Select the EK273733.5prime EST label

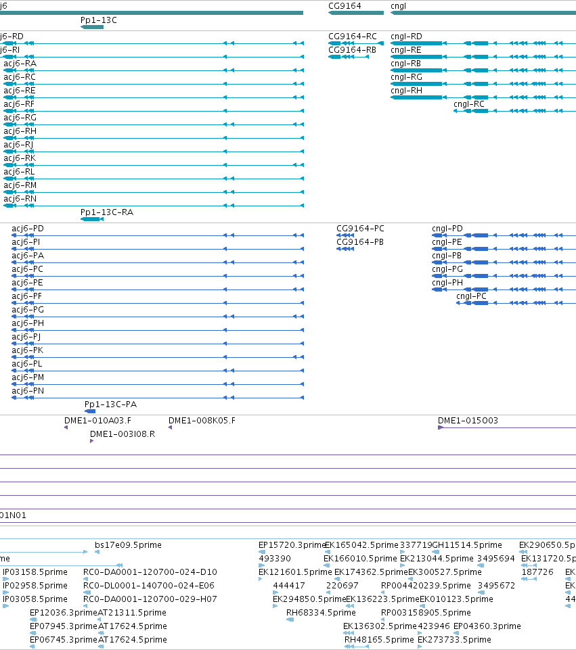[x=454, y=640]
